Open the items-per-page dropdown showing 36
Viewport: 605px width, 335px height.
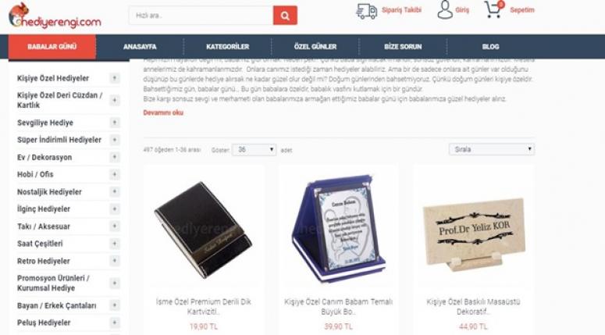pos(254,149)
